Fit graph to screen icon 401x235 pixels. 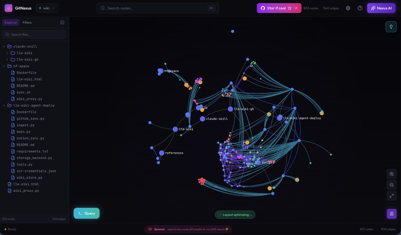click(392, 196)
